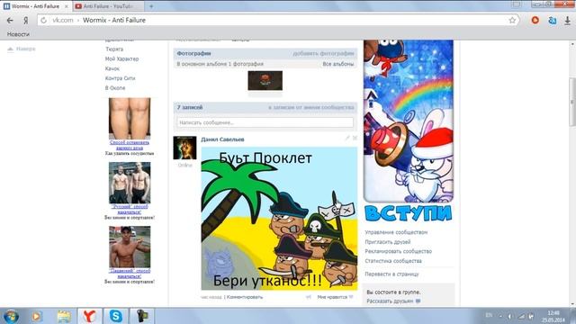
Task: Click Перевести в страницу
Action: (391, 274)
